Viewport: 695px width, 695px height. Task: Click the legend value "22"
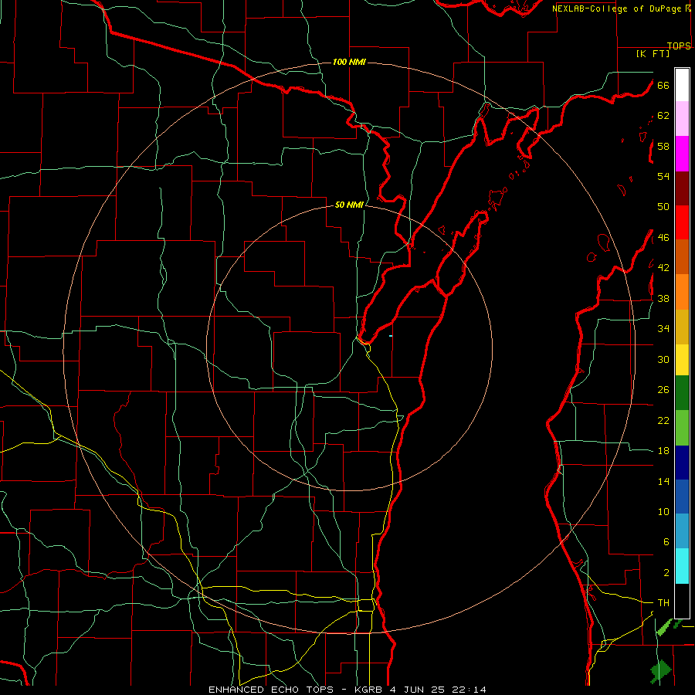coord(663,420)
